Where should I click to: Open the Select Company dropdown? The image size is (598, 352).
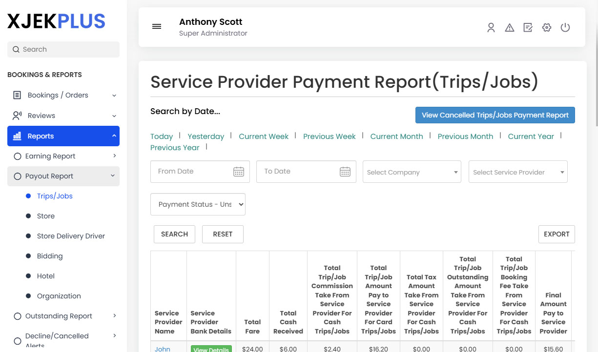412,172
